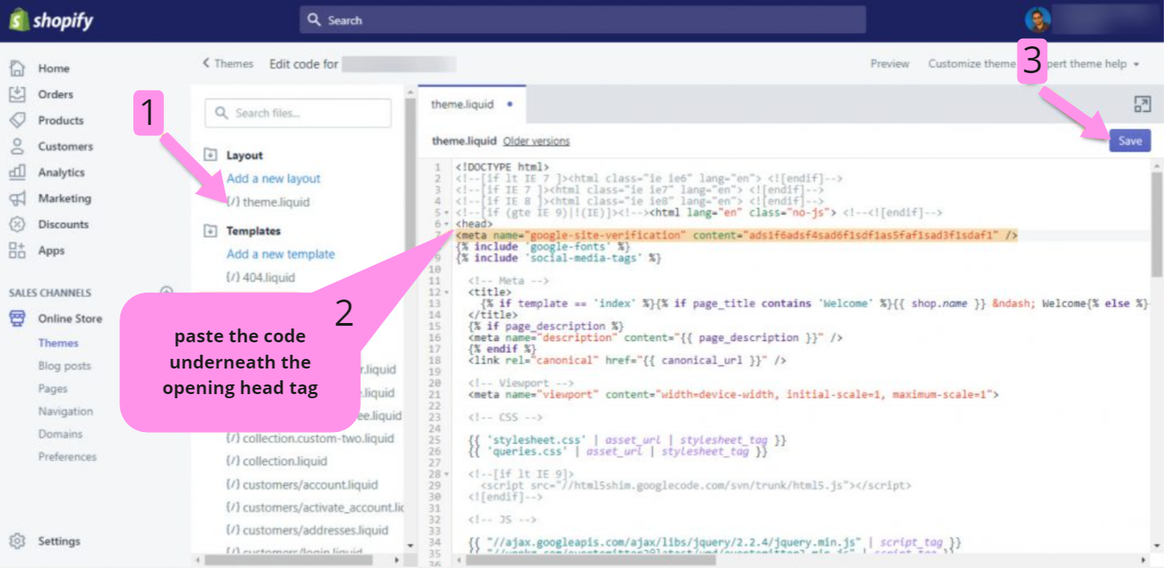Open Home from the sidebar
The width and height of the screenshot is (1164, 568).
tap(53, 68)
